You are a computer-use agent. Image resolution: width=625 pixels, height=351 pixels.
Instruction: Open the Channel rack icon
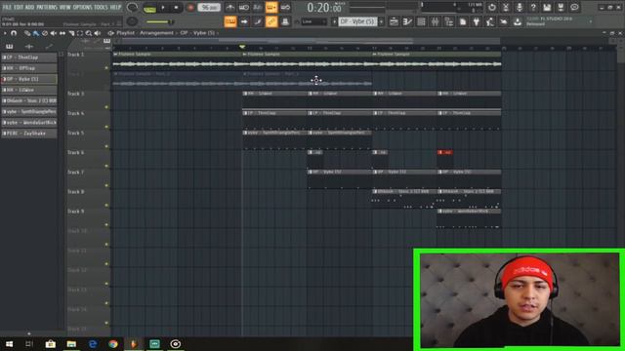tap(421, 21)
